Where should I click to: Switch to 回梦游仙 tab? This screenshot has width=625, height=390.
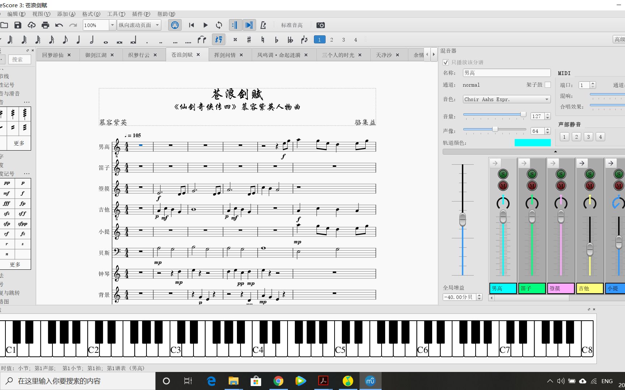click(53, 55)
